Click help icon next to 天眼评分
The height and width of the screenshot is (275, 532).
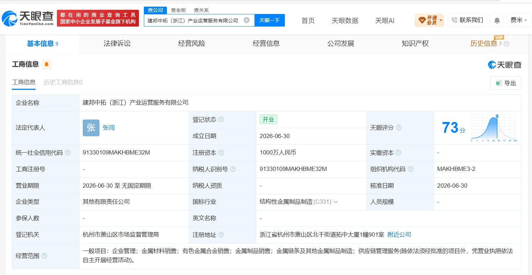[x=399, y=128]
